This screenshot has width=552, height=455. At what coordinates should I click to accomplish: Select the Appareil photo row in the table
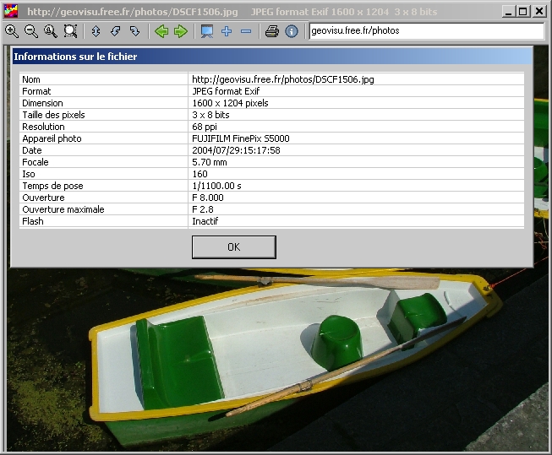pos(271,138)
